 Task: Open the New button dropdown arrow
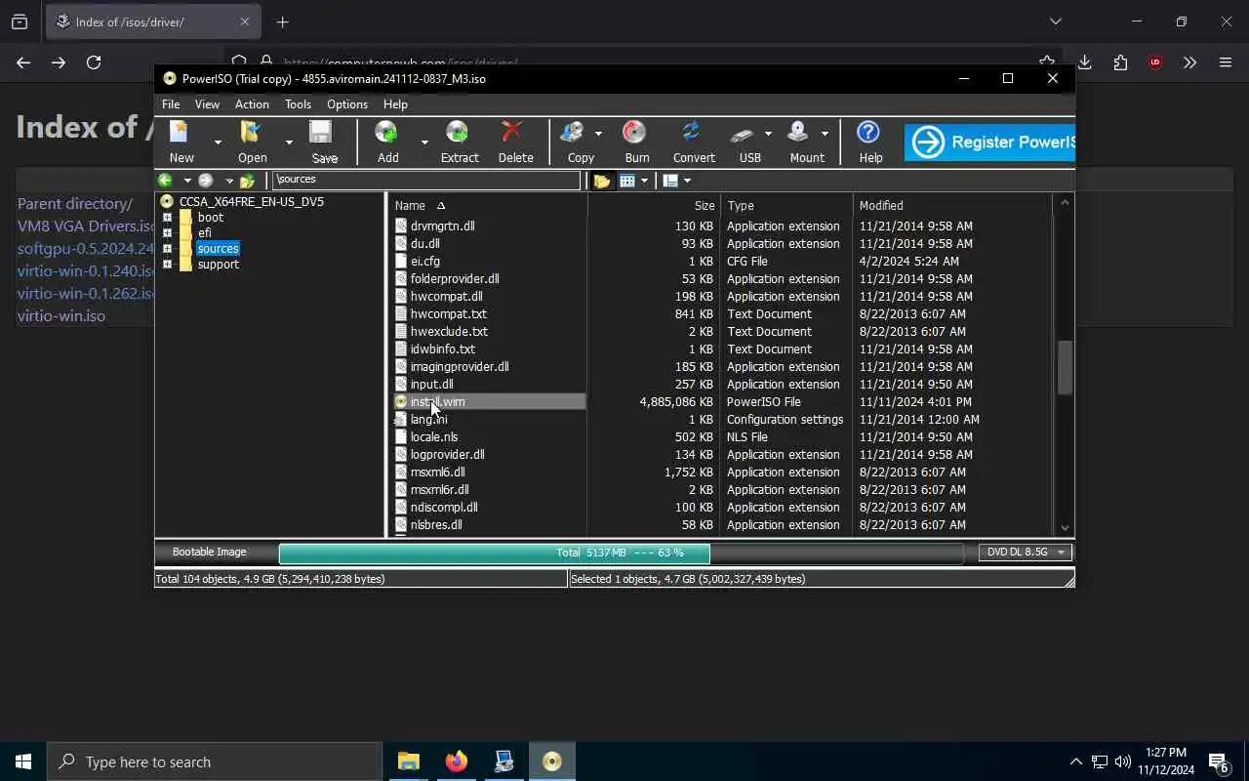coord(217,143)
